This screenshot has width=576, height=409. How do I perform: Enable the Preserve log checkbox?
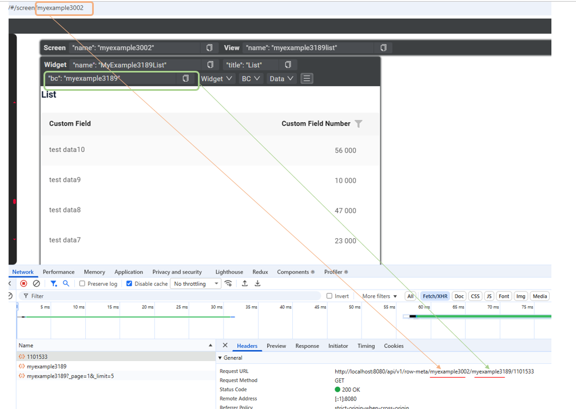click(x=82, y=284)
